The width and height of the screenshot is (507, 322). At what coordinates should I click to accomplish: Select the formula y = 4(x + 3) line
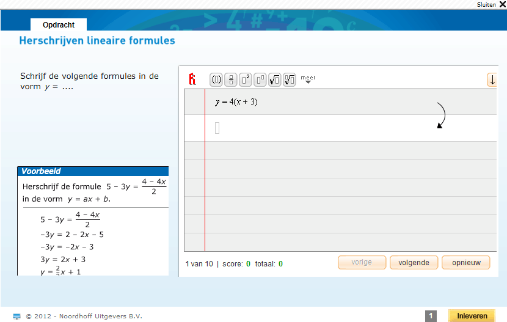(236, 102)
